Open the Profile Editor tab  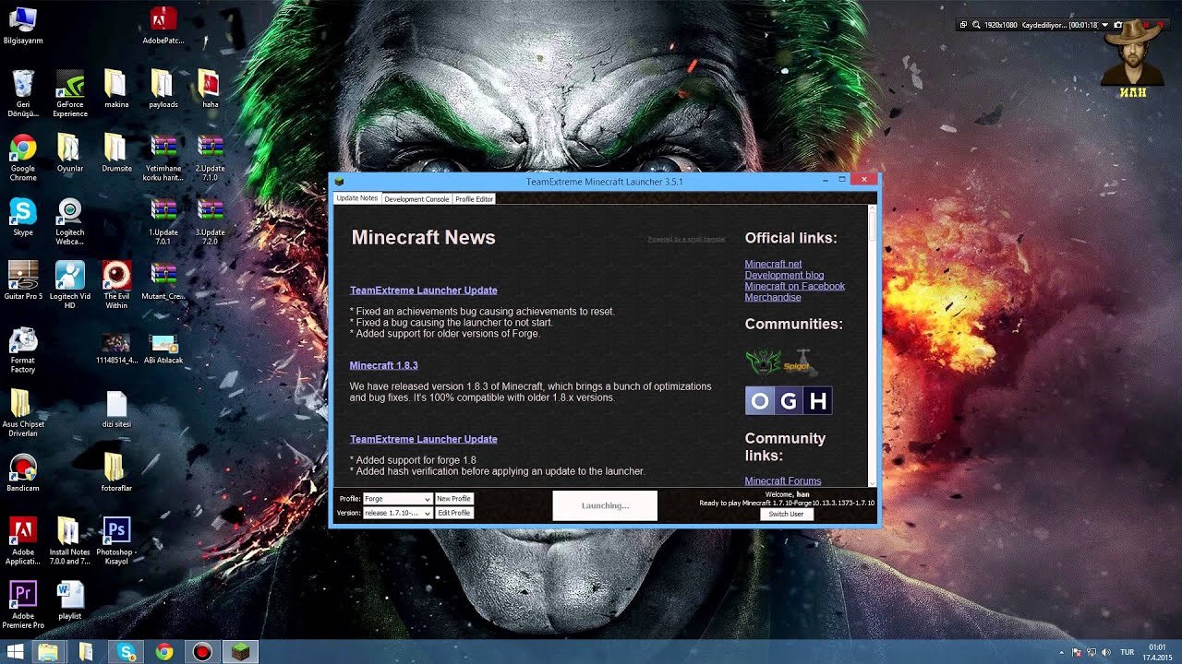click(x=474, y=198)
